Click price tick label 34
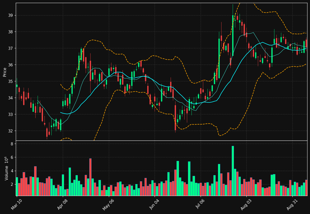The height and width of the screenshot is (214, 310). [x=10, y=98]
